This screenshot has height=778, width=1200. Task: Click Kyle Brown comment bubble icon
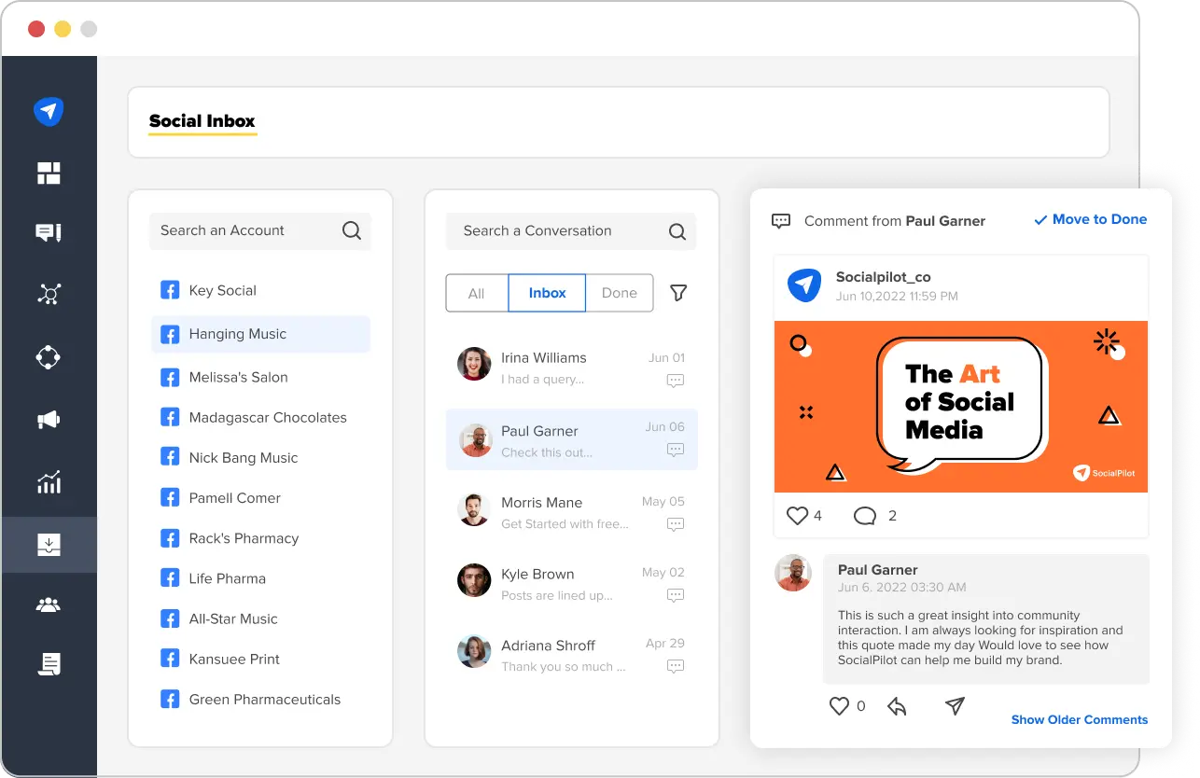tap(676, 596)
